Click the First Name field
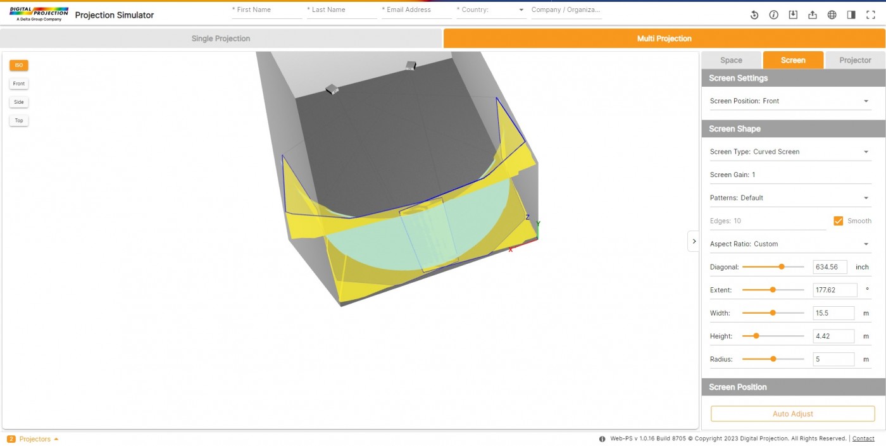This screenshot has height=446, width=886. pos(267,10)
